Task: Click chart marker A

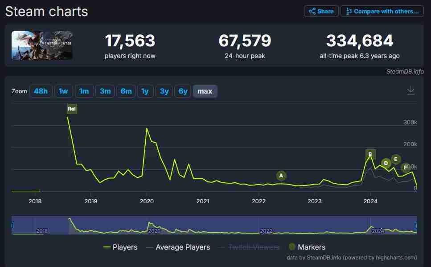Action: (281, 176)
